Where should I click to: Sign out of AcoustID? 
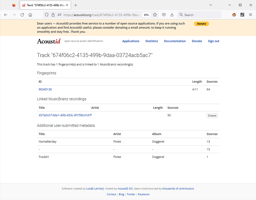click(213, 41)
